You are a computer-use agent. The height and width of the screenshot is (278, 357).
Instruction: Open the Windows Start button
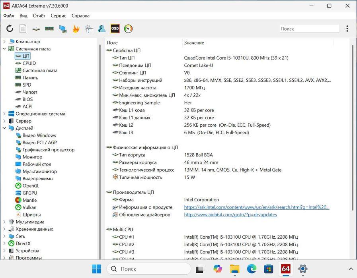pyautogui.click(x=97, y=269)
